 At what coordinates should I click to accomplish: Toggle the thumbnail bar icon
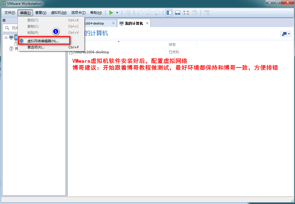coord(178,13)
